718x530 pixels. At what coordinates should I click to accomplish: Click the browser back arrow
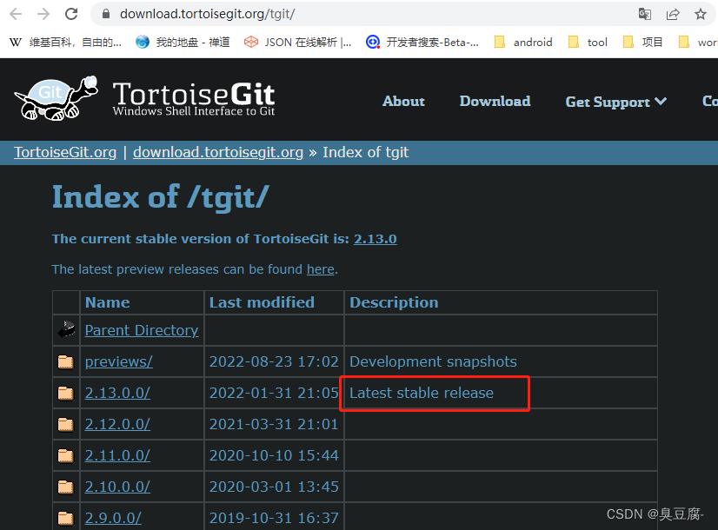(16, 14)
